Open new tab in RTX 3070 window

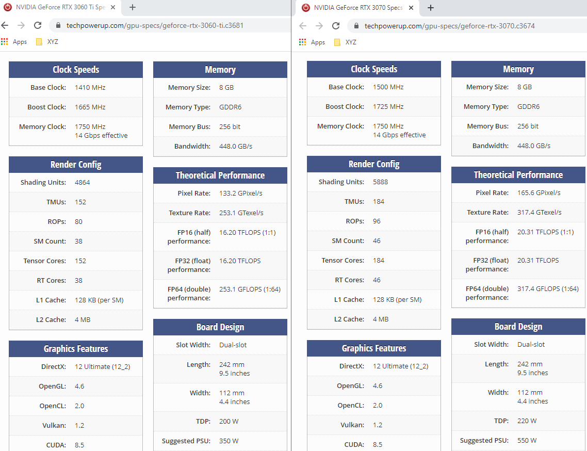tap(431, 8)
